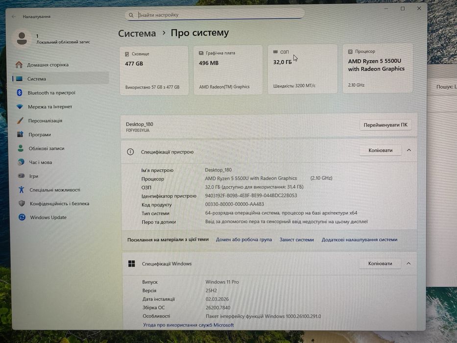Click Система in the breadcrumb
The height and width of the screenshot is (343, 457).
tap(137, 33)
